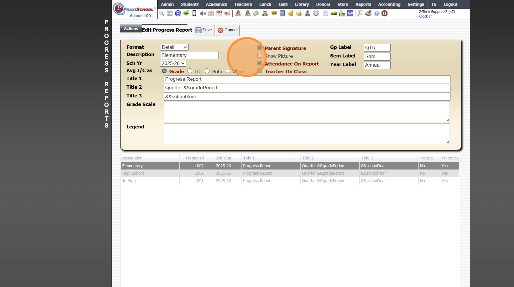
Task: Click the Clock In link
Action: [x=426, y=16]
